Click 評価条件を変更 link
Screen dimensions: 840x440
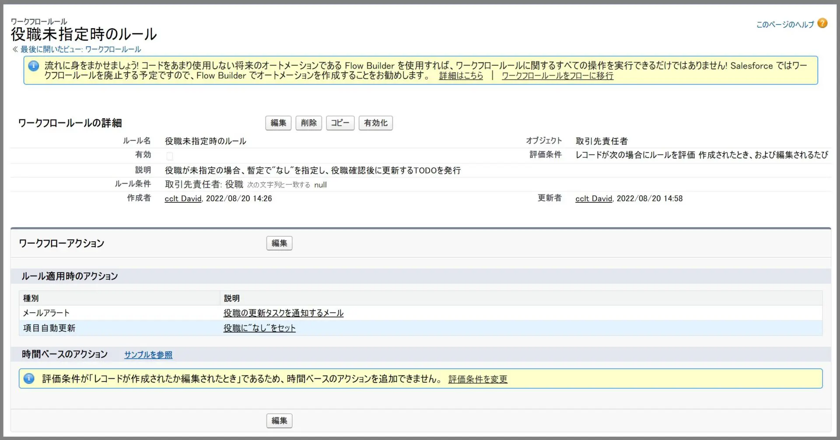click(x=477, y=379)
